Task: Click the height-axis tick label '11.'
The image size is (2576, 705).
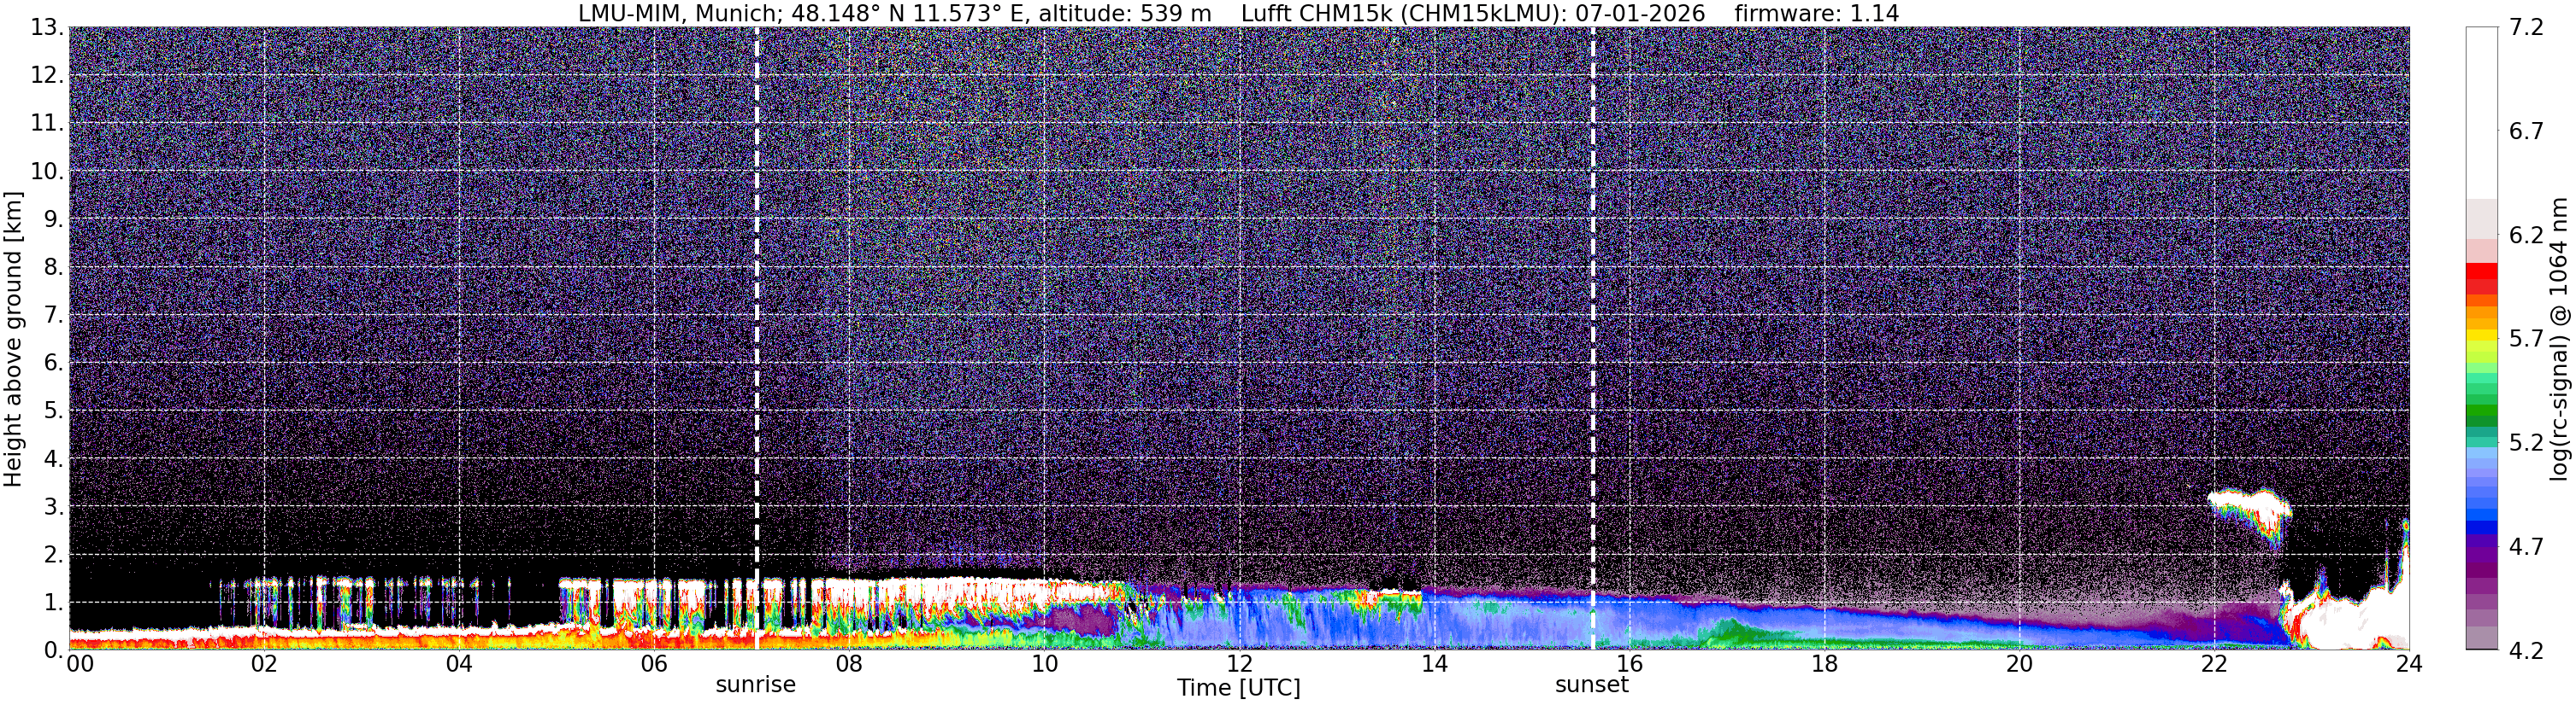Action: [x=47, y=123]
